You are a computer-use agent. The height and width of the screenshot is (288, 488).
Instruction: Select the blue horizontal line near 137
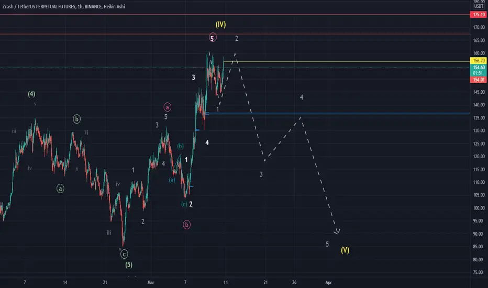[338, 113]
